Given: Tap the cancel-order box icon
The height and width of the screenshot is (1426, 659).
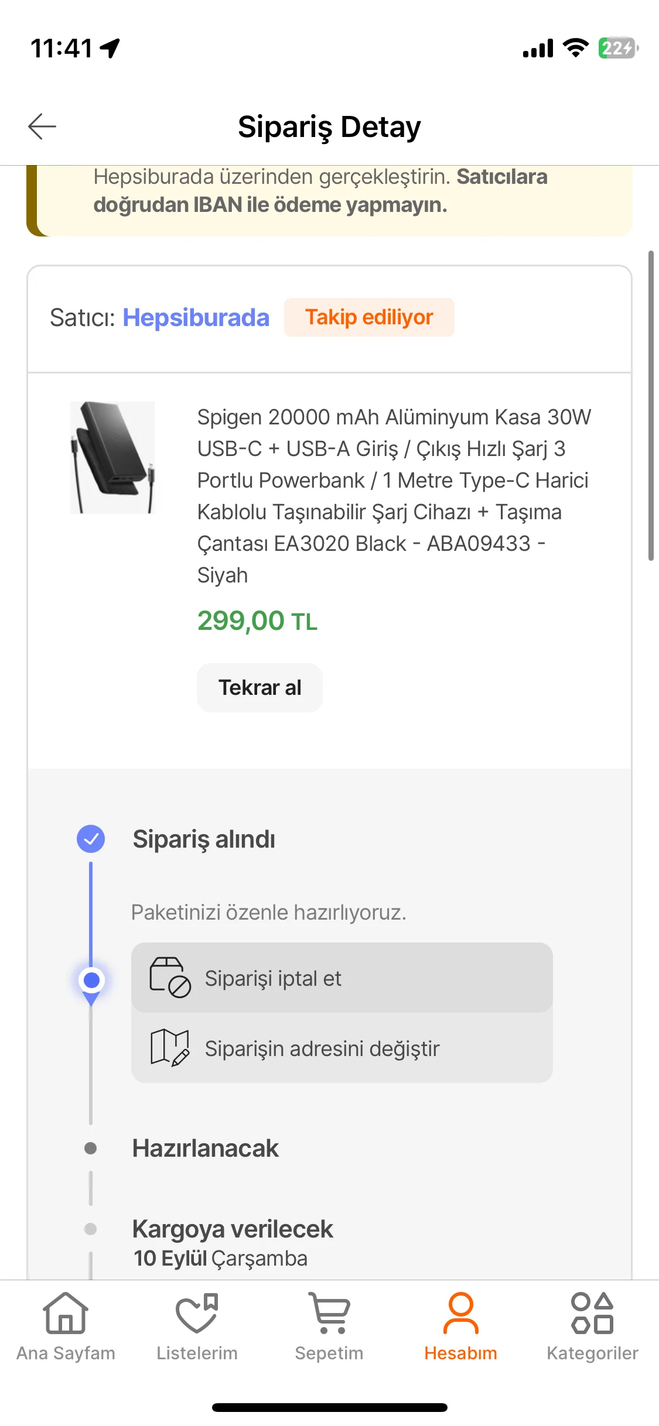Looking at the screenshot, I should coord(170,978).
